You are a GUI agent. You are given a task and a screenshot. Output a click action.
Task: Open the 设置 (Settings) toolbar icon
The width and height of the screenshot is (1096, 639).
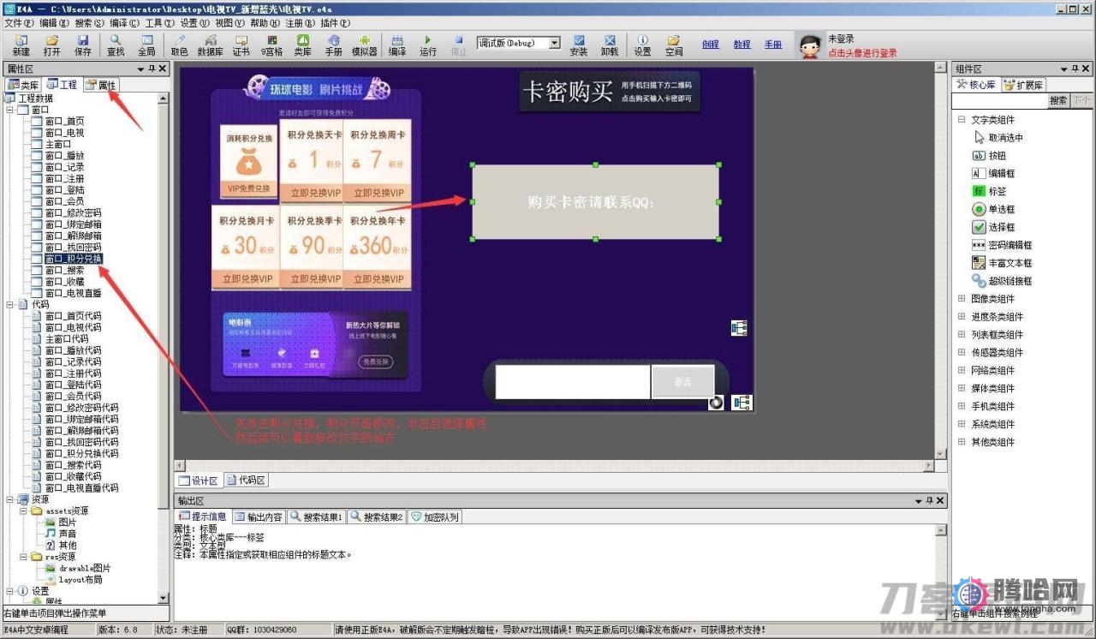click(642, 45)
